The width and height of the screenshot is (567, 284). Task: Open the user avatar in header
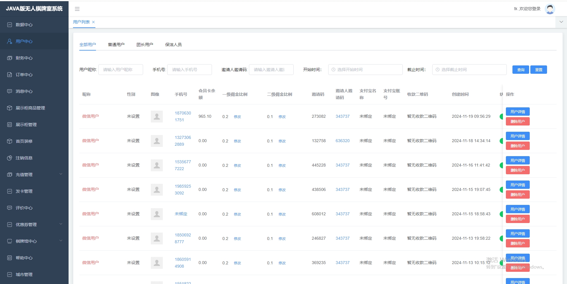point(550,9)
